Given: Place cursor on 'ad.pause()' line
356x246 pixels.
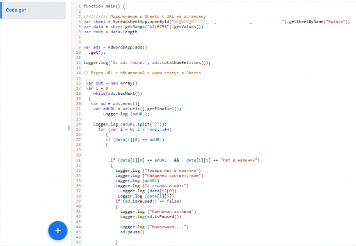Looking at the screenshot, I should [132, 232].
